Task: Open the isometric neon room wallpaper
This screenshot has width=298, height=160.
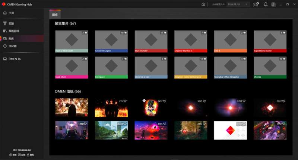Action: tap(270, 130)
